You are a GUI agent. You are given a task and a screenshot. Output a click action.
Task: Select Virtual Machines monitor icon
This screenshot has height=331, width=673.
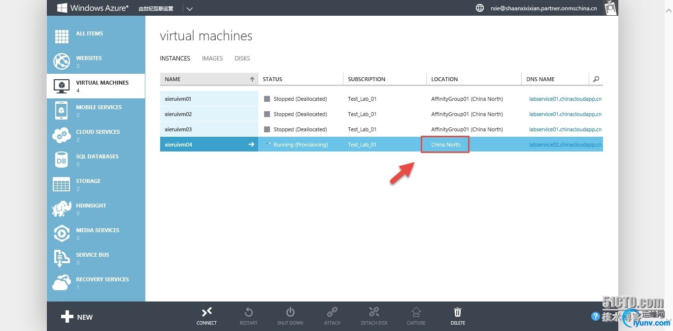tap(62, 86)
